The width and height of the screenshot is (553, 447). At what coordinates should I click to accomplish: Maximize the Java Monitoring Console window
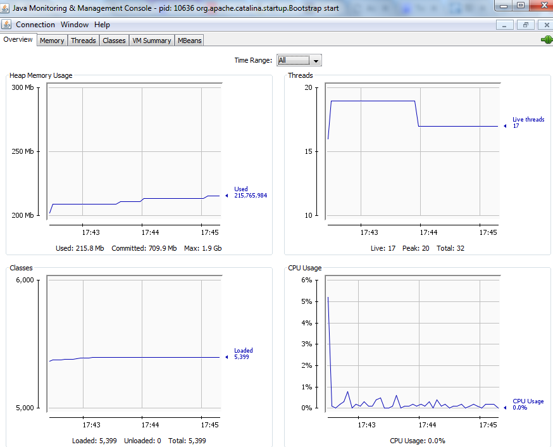click(x=521, y=6)
